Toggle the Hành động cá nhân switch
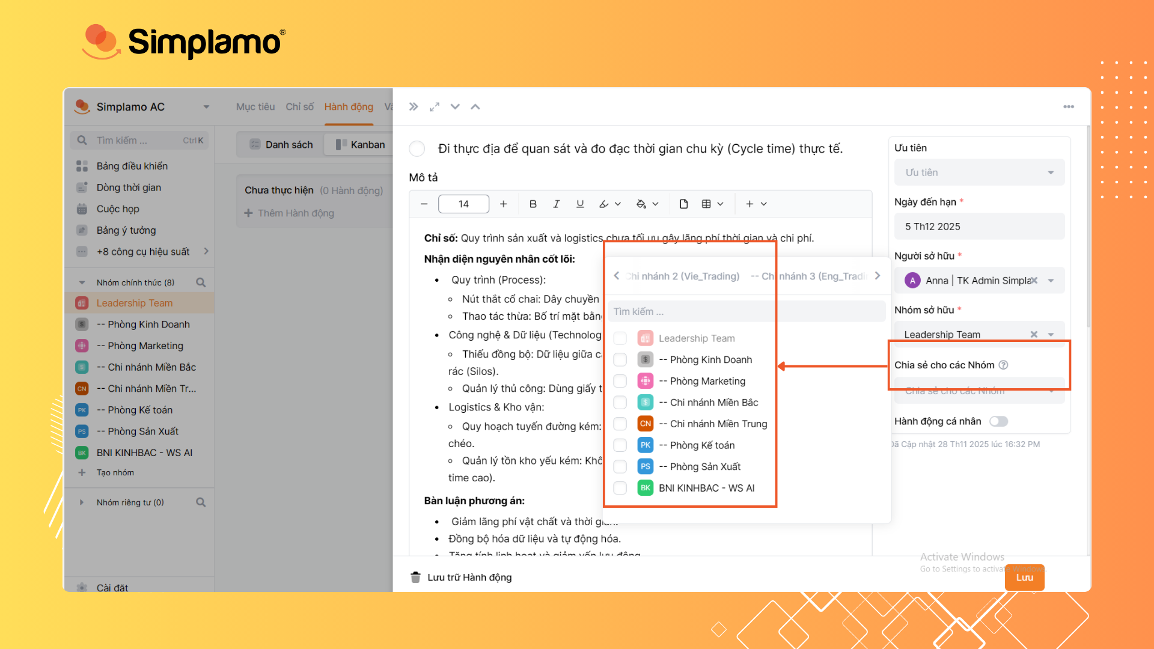The width and height of the screenshot is (1154, 649). [x=998, y=421]
